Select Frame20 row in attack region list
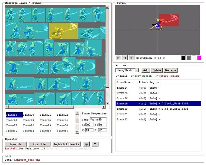The image size is (206, 165). click(x=158, y=109)
